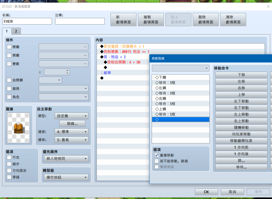Add the 右下移動 move command

tap(241, 108)
